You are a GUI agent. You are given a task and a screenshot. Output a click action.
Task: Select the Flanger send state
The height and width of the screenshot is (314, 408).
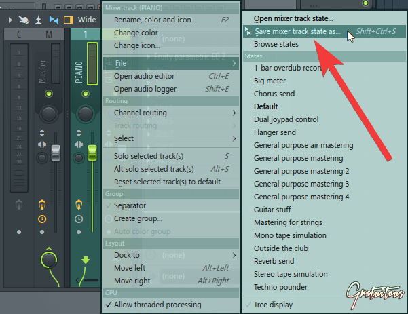click(324, 132)
